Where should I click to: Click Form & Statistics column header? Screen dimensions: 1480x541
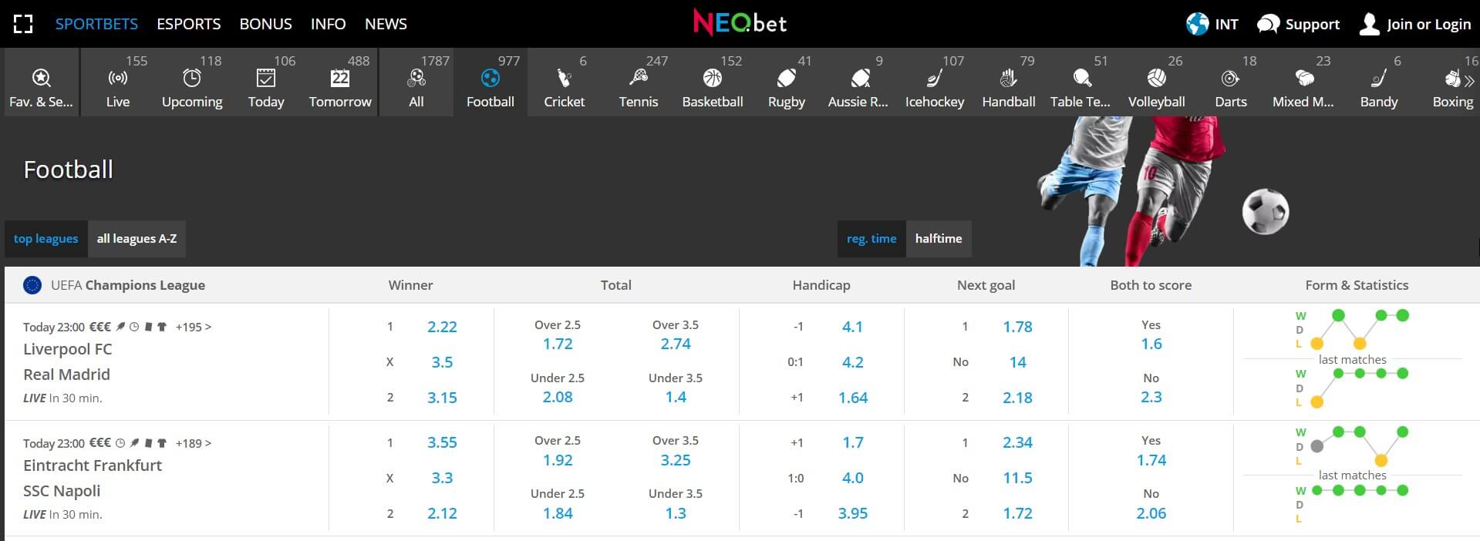pyautogui.click(x=1357, y=285)
